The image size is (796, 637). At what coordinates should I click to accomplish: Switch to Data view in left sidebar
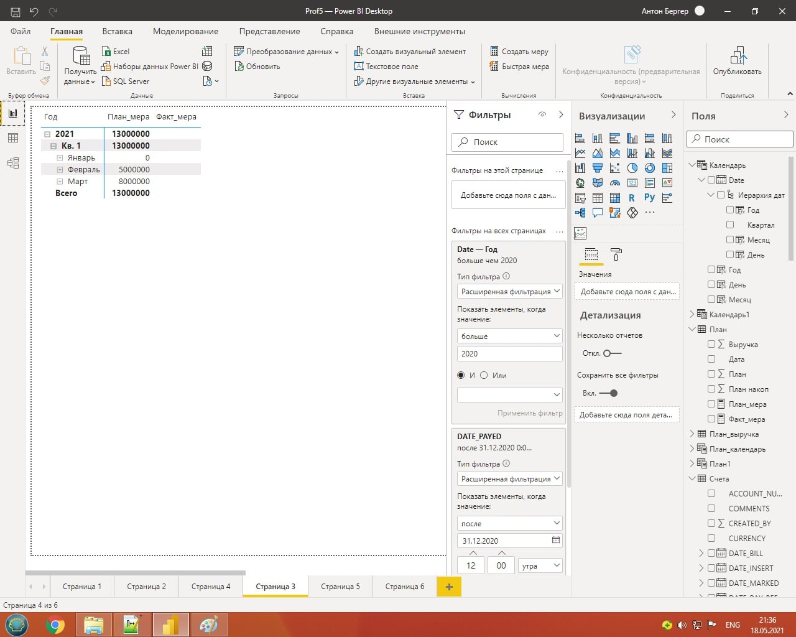coord(13,138)
